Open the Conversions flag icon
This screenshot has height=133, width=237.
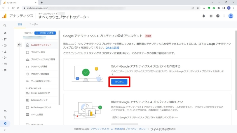(x=5, y=70)
